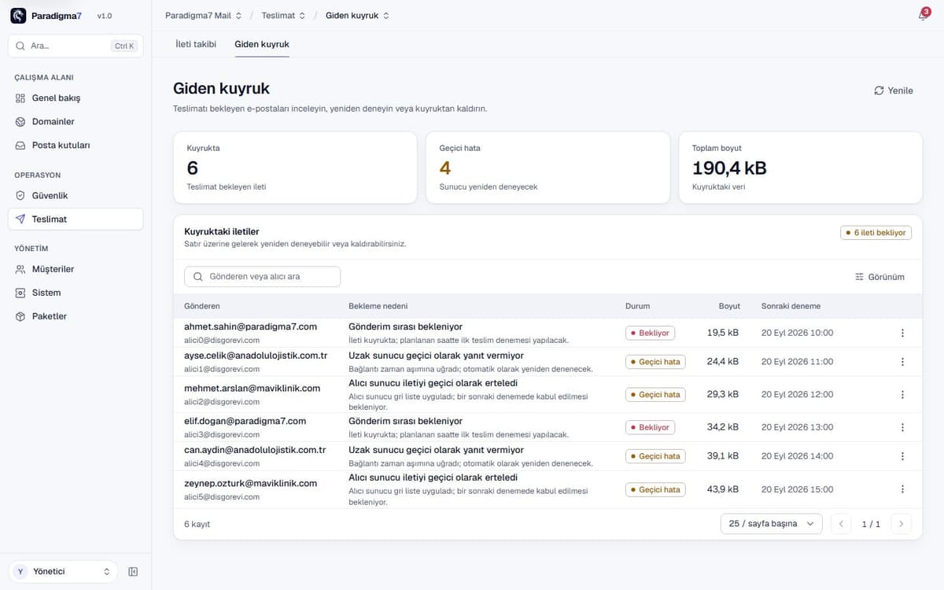Click the 6 kayıt footer text

coord(197,524)
